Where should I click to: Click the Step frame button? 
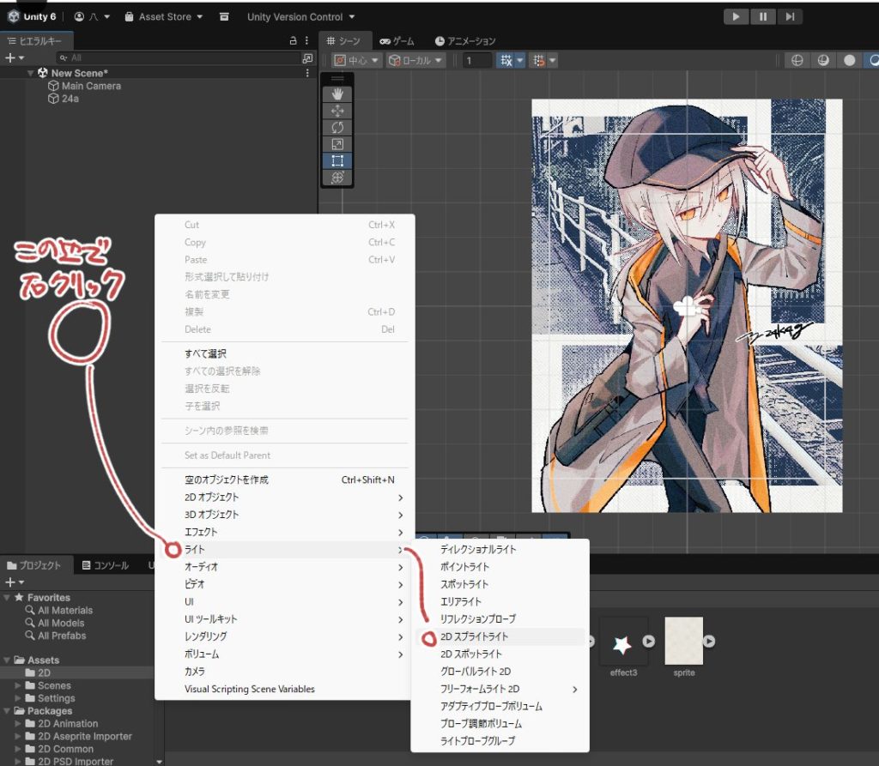click(x=791, y=16)
